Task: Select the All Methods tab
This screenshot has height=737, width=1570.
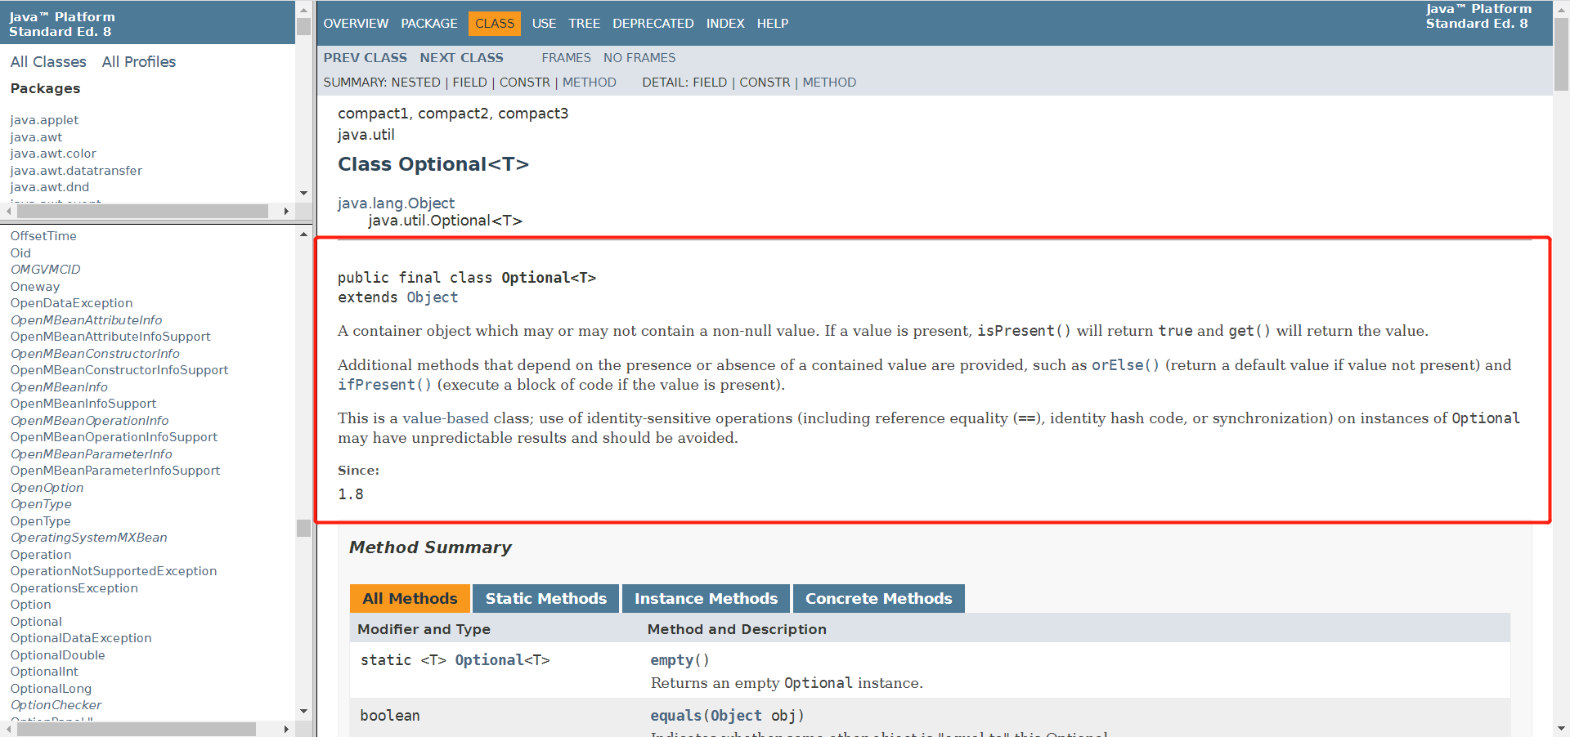Action: [410, 599]
